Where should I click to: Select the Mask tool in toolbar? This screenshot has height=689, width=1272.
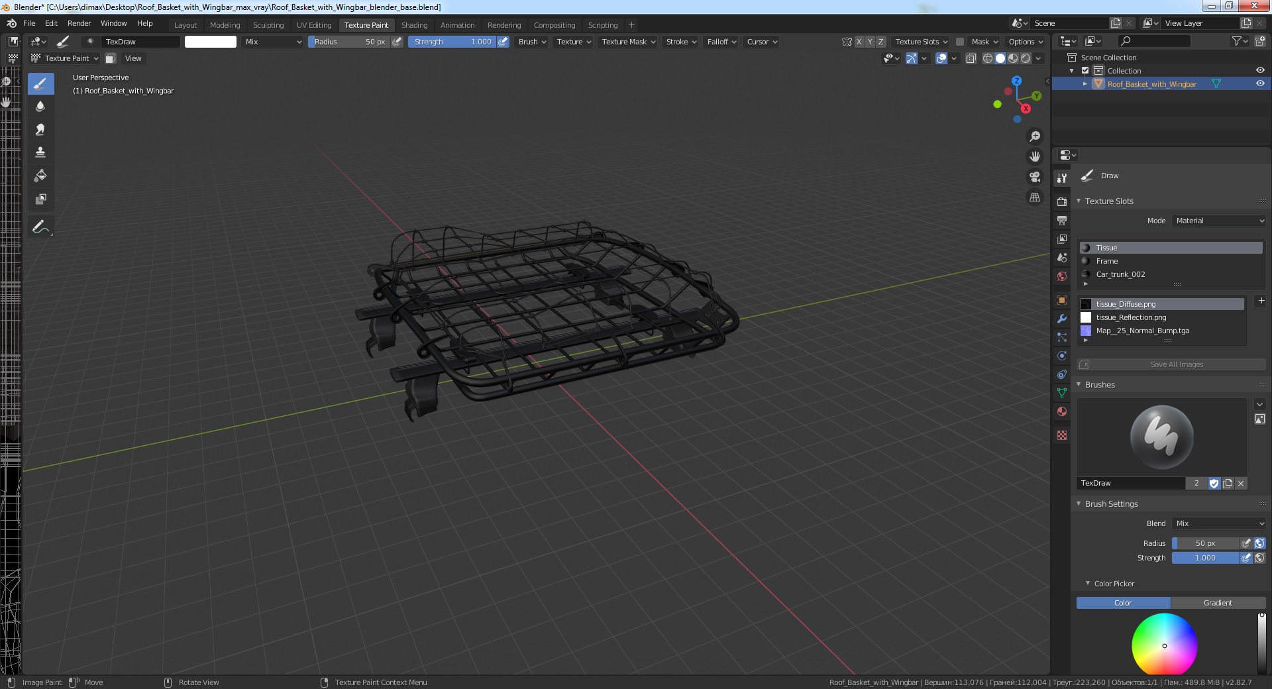pos(40,199)
